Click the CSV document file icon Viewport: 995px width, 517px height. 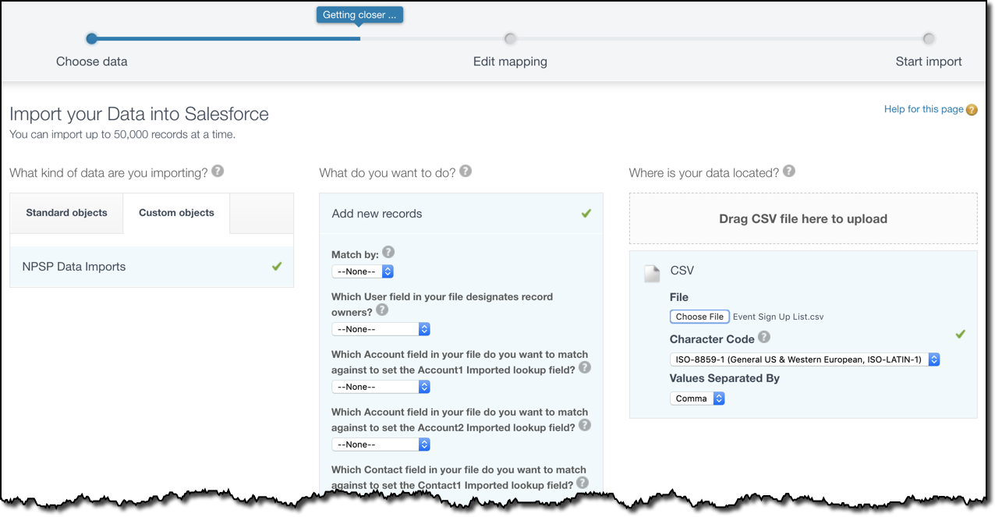[652, 273]
